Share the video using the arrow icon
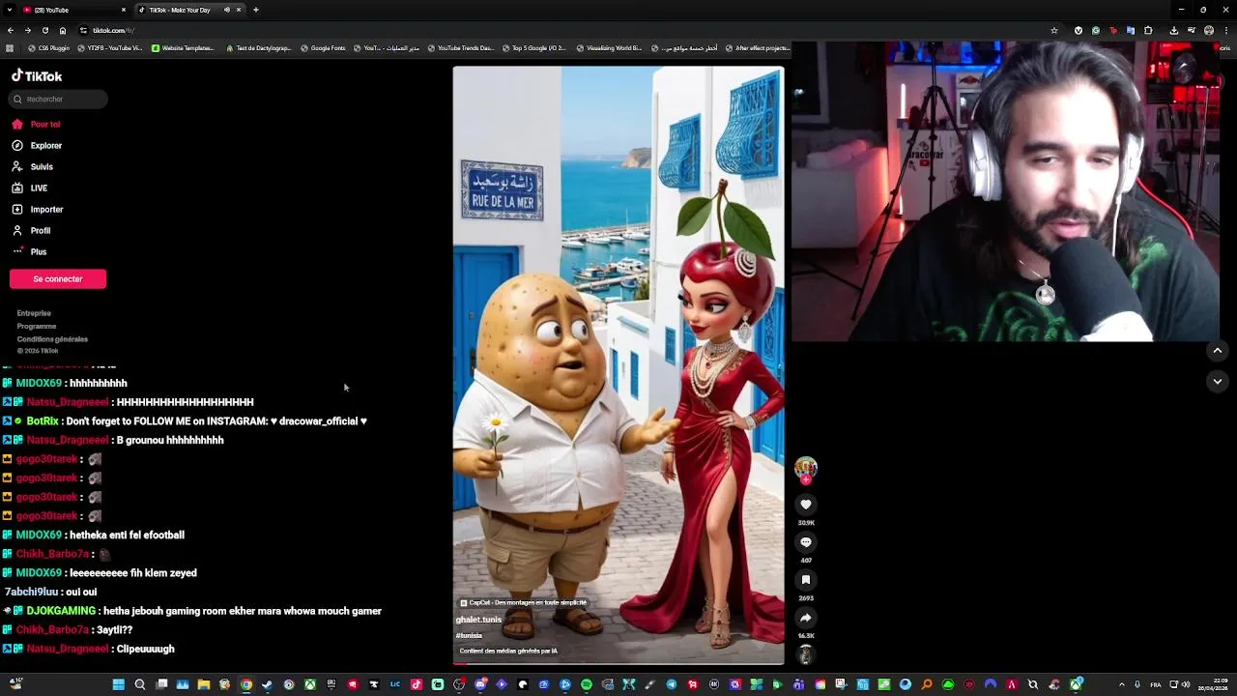 click(x=806, y=618)
